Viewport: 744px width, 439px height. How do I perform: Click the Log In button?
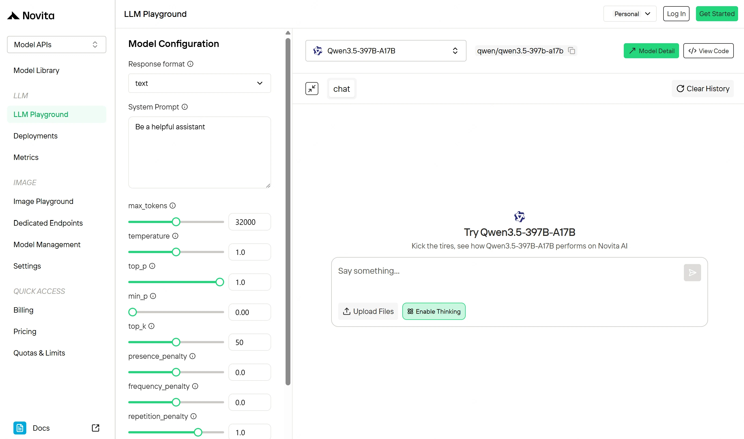[676, 14]
